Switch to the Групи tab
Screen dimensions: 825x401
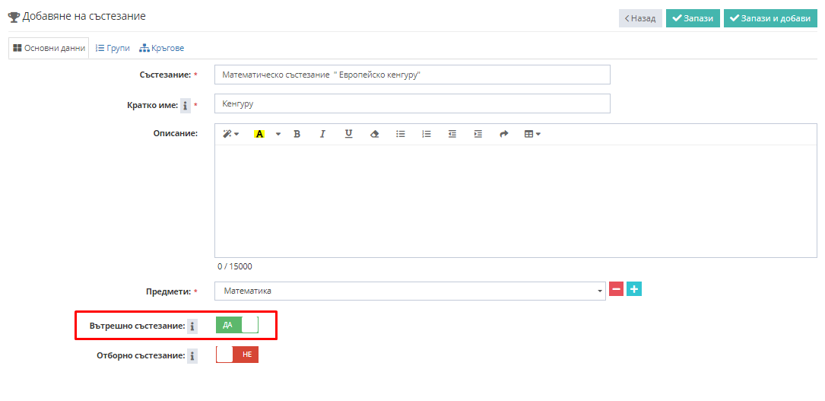tap(113, 48)
